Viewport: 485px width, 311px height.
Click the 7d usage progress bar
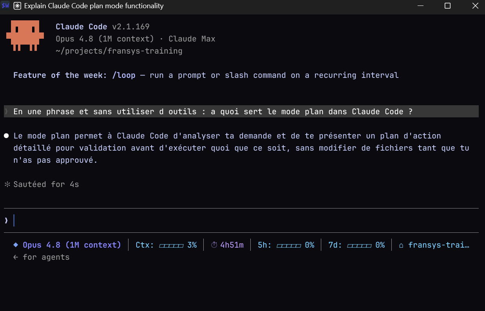click(359, 245)
